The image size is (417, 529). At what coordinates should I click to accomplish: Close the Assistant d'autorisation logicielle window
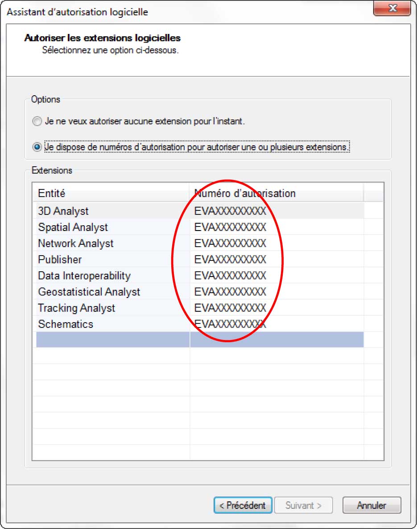[x=392, y=8]
